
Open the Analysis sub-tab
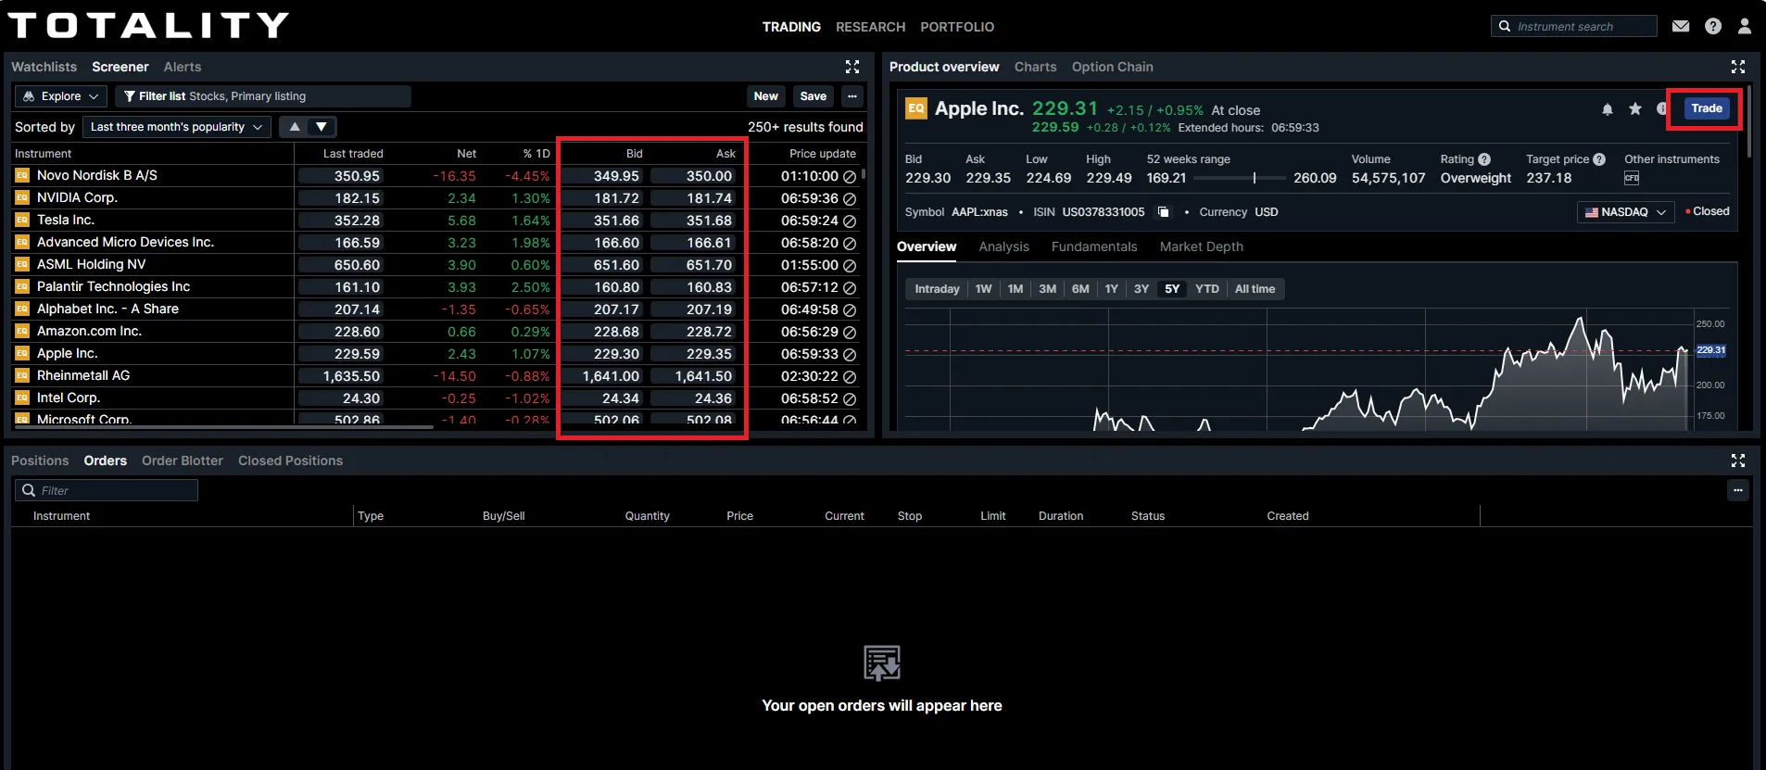[x=1003, y=246]
